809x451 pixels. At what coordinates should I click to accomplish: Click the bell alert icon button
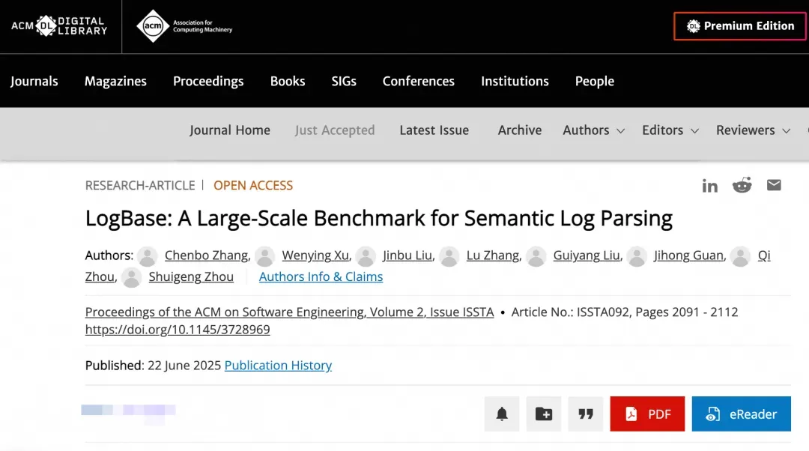(x=502, y=414)
